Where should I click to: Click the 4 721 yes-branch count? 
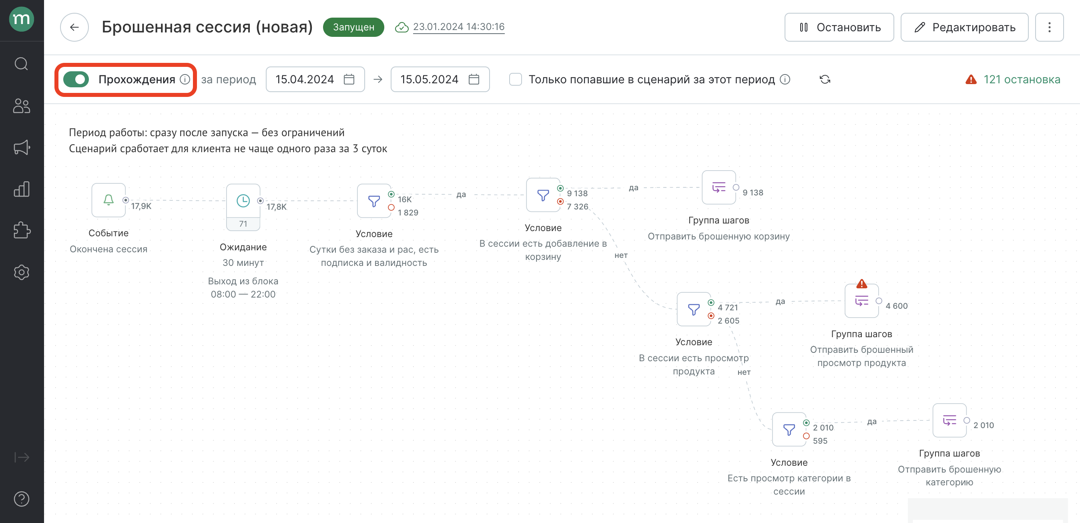point(727,308)
